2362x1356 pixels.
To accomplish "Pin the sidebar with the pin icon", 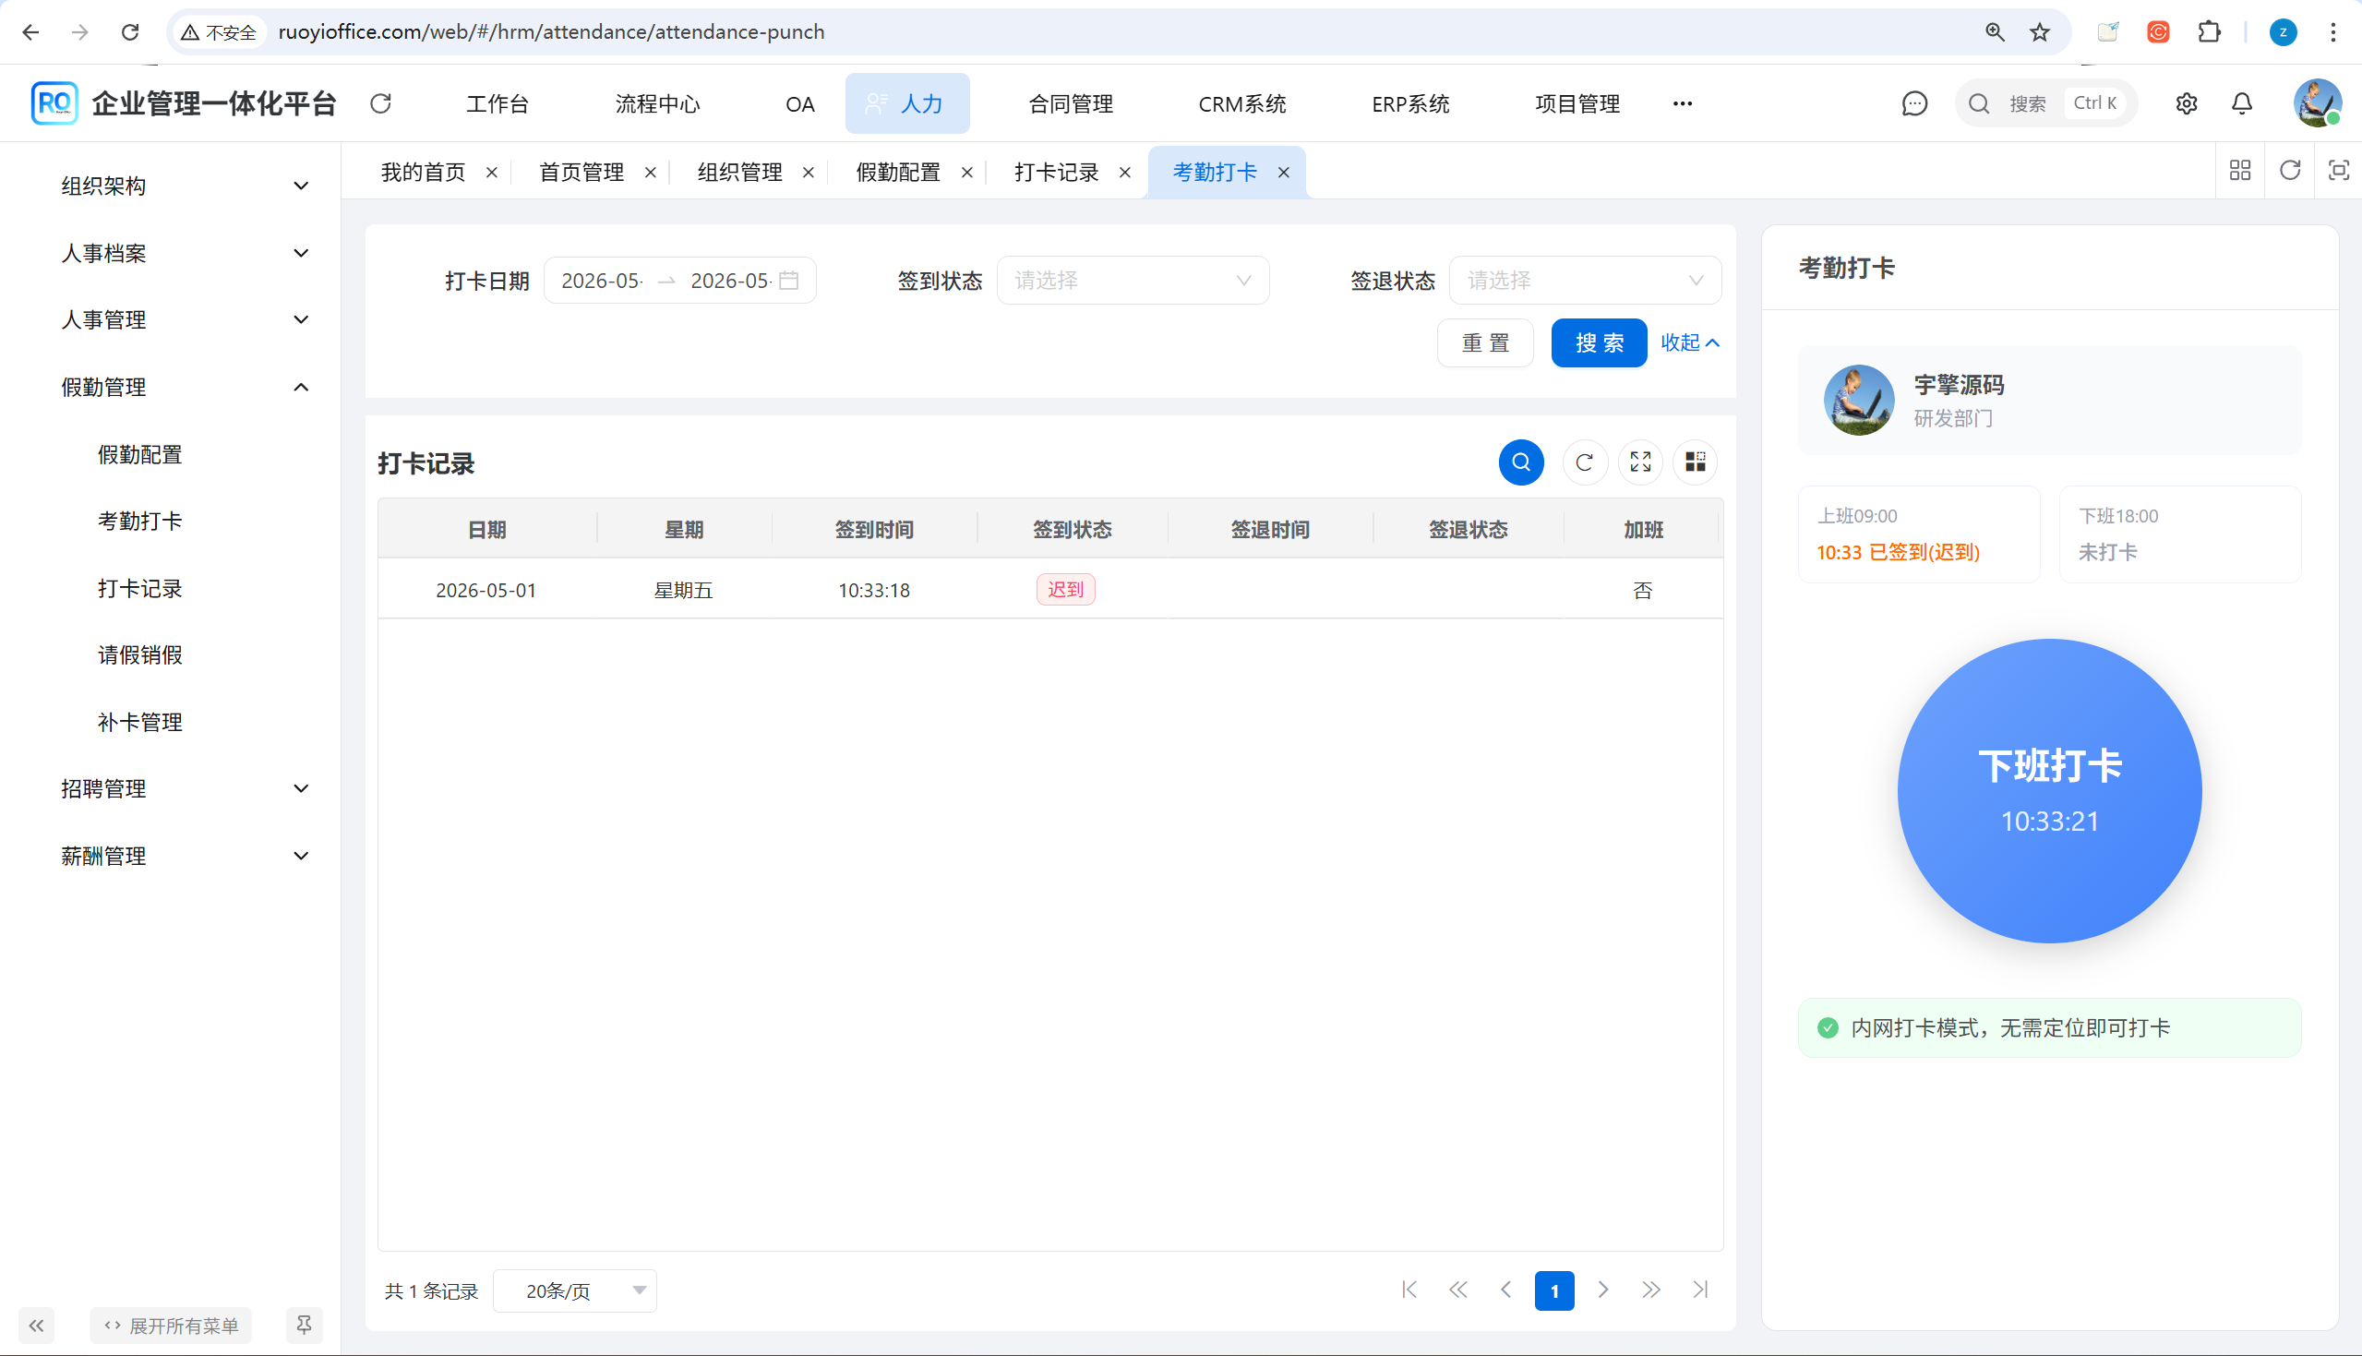I will point(304,1326).
